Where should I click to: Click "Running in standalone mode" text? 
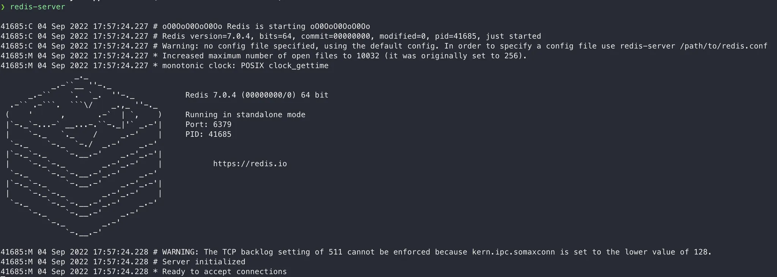tap(245, 115)
